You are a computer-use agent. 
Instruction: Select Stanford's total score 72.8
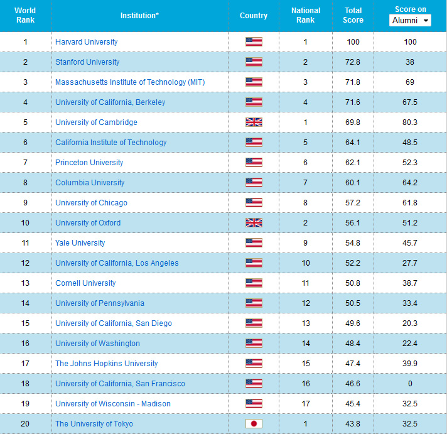coord(353,62)
